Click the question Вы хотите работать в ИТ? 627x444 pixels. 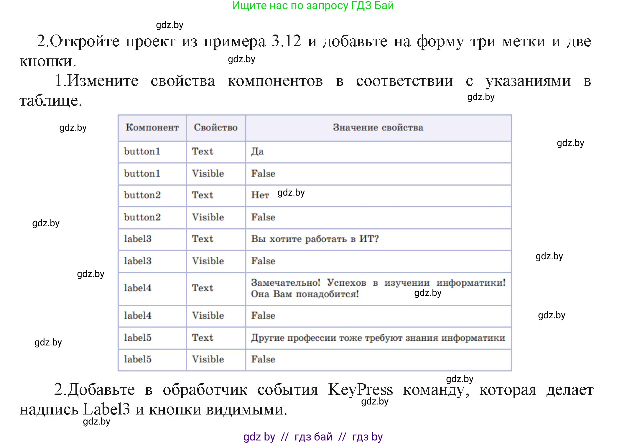point(315,239)
